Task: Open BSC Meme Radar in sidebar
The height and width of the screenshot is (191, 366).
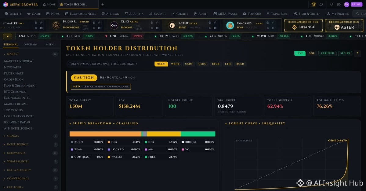Action: (17, 122)
